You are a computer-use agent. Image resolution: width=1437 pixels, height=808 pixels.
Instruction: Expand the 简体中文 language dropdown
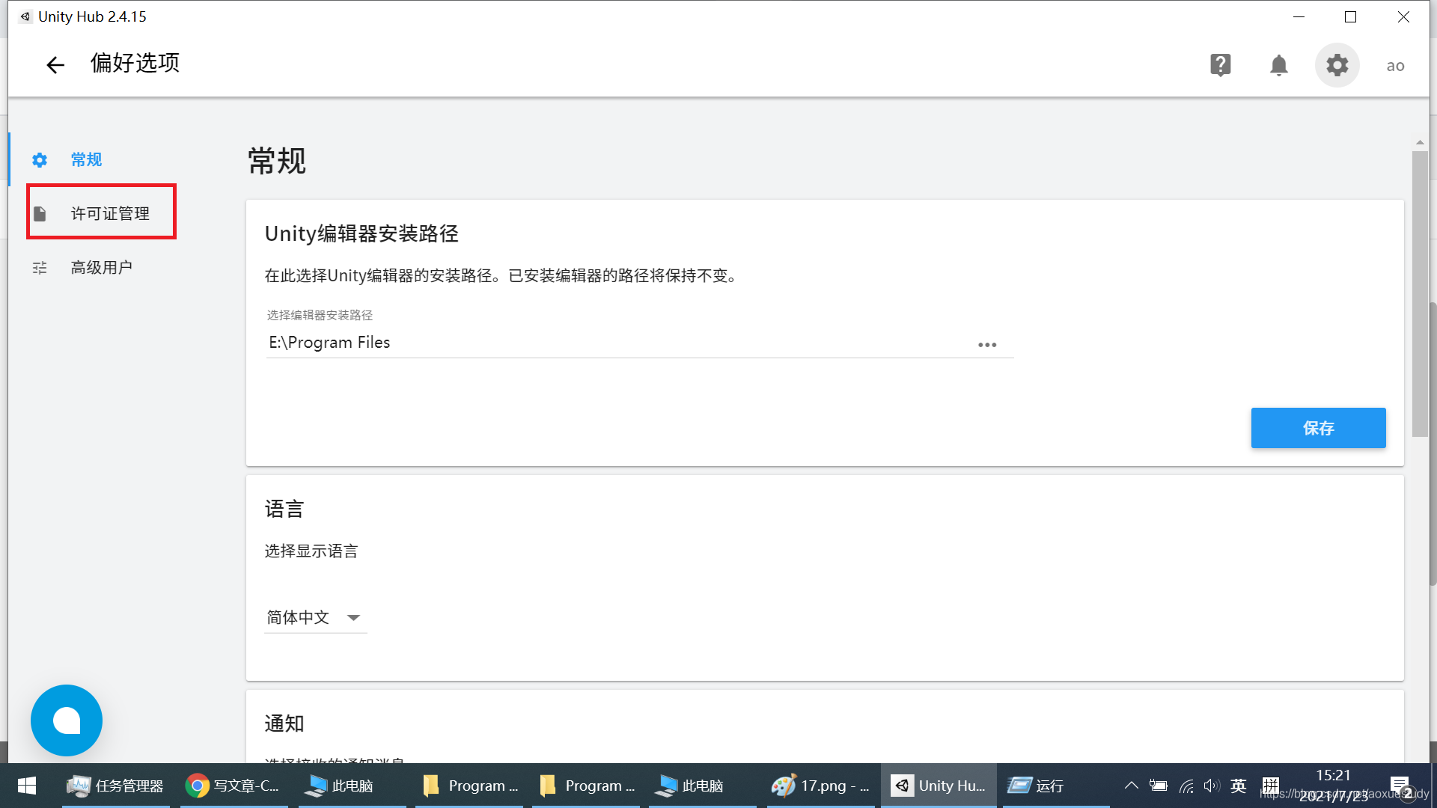315,617
